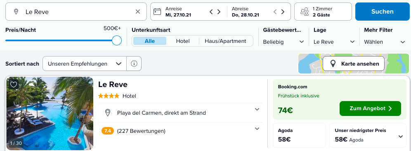Screen dimensions: 411x151
Task: Click the blue Suchen button
Action: tap(382, 12)
